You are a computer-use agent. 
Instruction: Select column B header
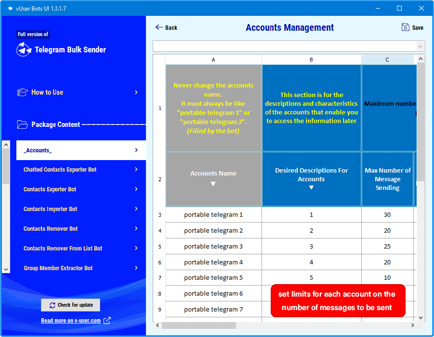pyautogui.click(x=311, y=60)
